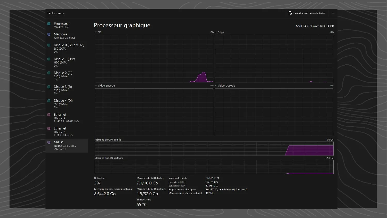Viewport: 387px width, 218px height.
Task: Click the DirectX value 12 (FL 12.2)
Action: 212,186
